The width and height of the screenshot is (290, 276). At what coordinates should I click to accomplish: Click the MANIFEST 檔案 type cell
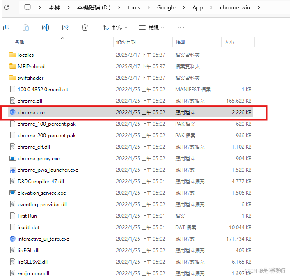[x=193, y=90]
